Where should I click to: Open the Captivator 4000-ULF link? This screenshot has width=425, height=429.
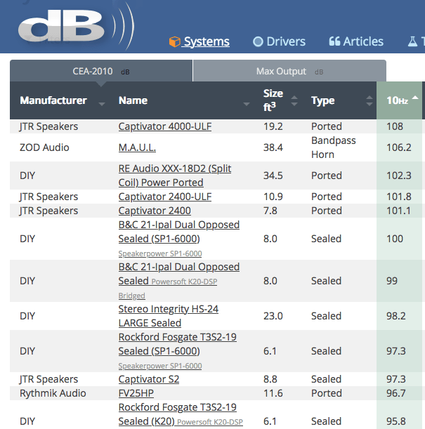pos(165,126)
